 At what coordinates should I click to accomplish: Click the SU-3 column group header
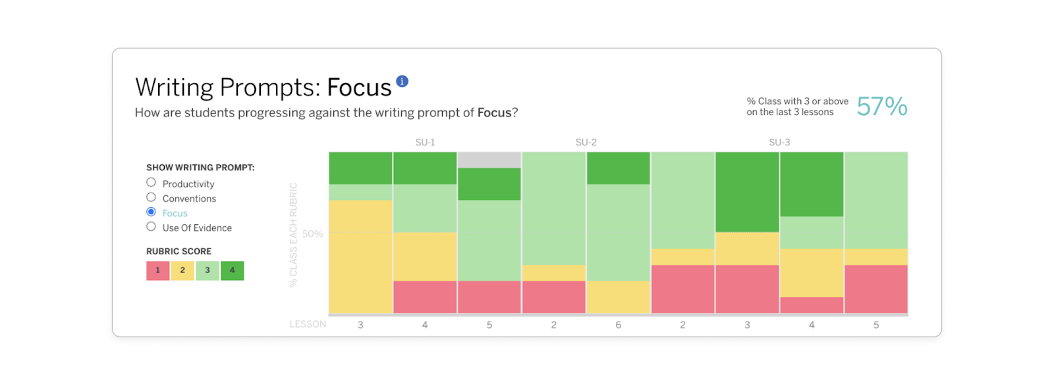[779, 141]
